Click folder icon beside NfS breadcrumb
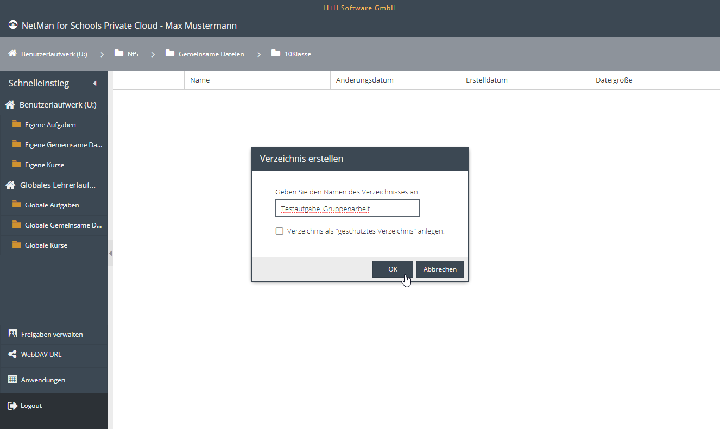This screenshot has width=720, height=429. click(x=119, y=53)
